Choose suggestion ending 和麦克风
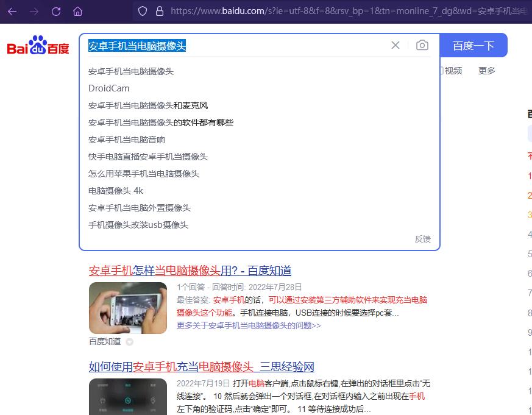The width and height of the screenshot is (532, 415). coord(148,105)
